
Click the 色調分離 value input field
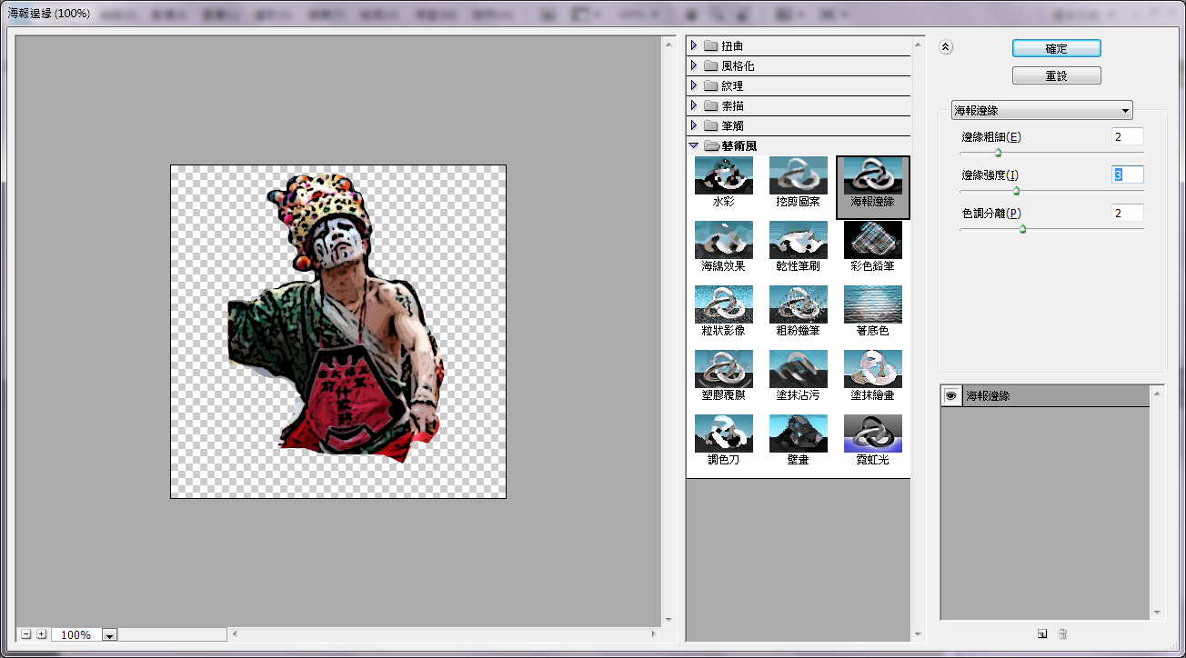click(1127, 213)
